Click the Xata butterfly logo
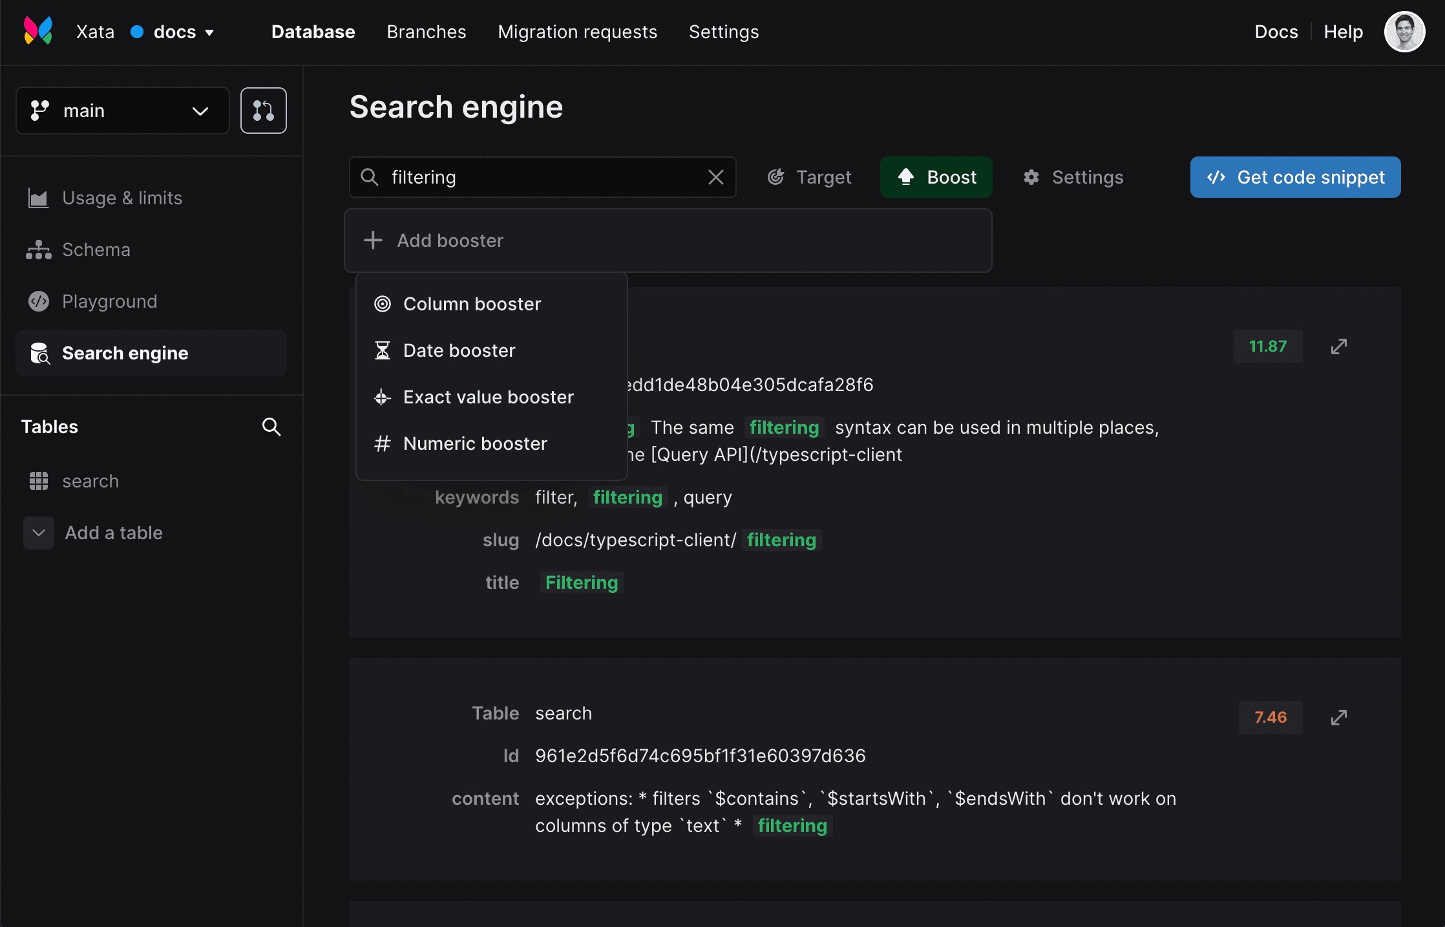This screenshot has width=1445, height=927. (x=38, y=31)
